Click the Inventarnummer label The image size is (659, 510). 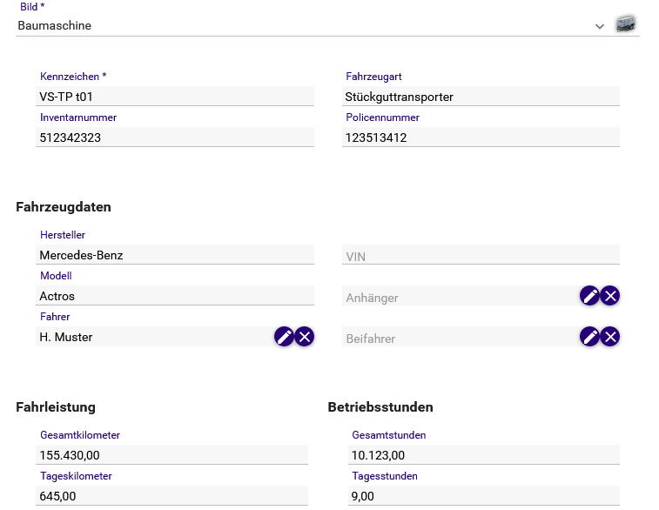[78, 117]
